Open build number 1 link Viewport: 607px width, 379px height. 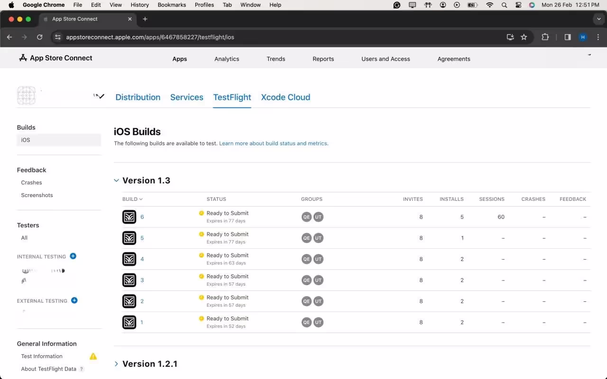tap(142, 322)
